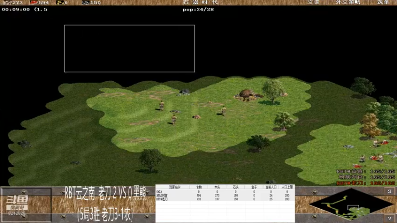This screenshot has height=223, width=397.
Task: Click the 00:09:00 game timer
Action: [x=16, y=9]
